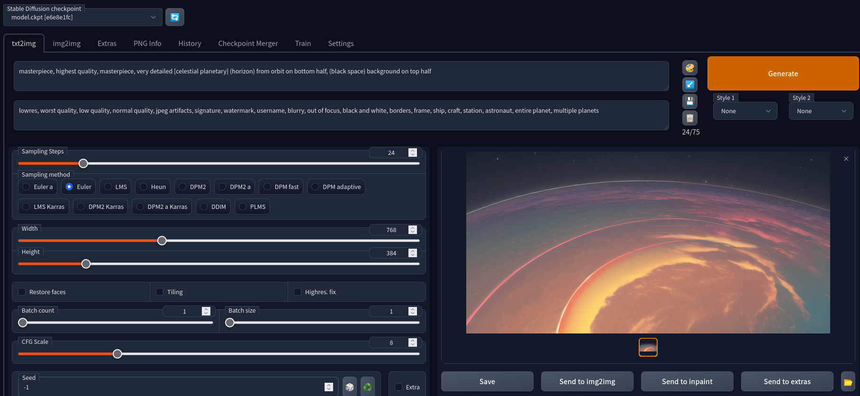860x396 pixels.
Task: Click the Save button
Action: tap(487, 381)
